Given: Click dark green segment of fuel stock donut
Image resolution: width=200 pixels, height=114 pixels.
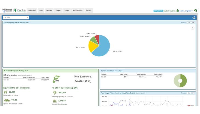Looking at the screenshot, I should [x=184, y=81].
